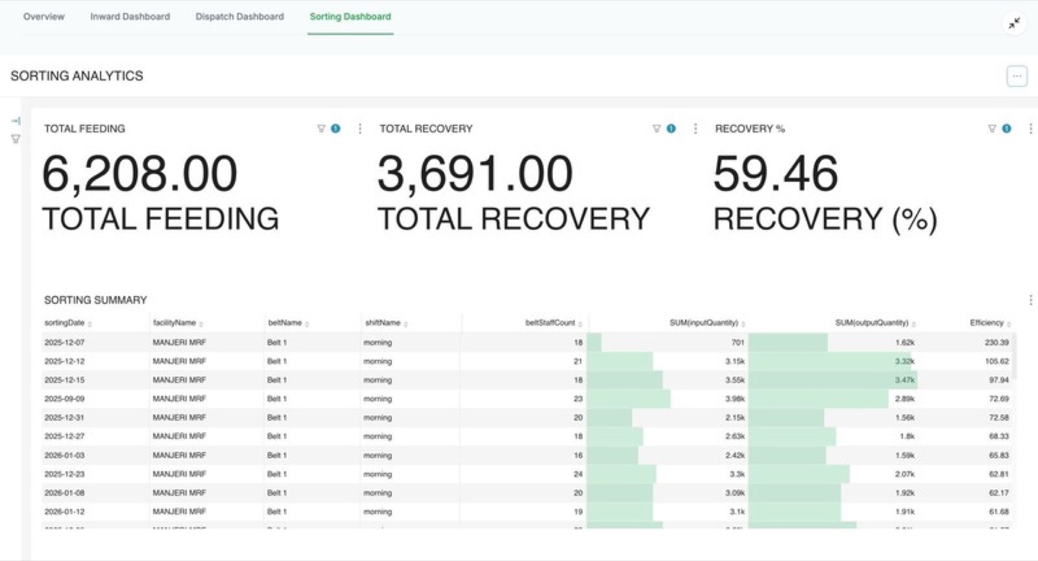Open the Recovery % card kebab menu
Image resolution: width=1038 pixels, height=561 pixels.
1030,129
